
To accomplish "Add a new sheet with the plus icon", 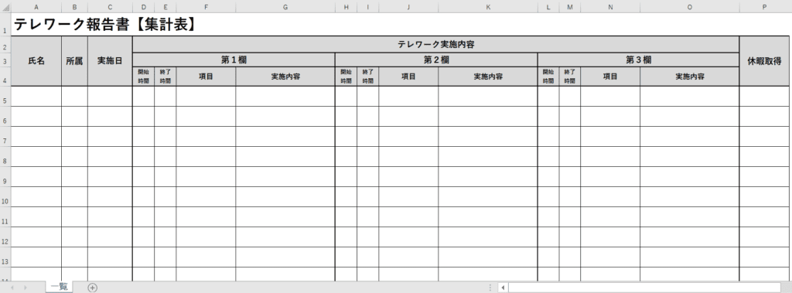I will tap(92, 288).
